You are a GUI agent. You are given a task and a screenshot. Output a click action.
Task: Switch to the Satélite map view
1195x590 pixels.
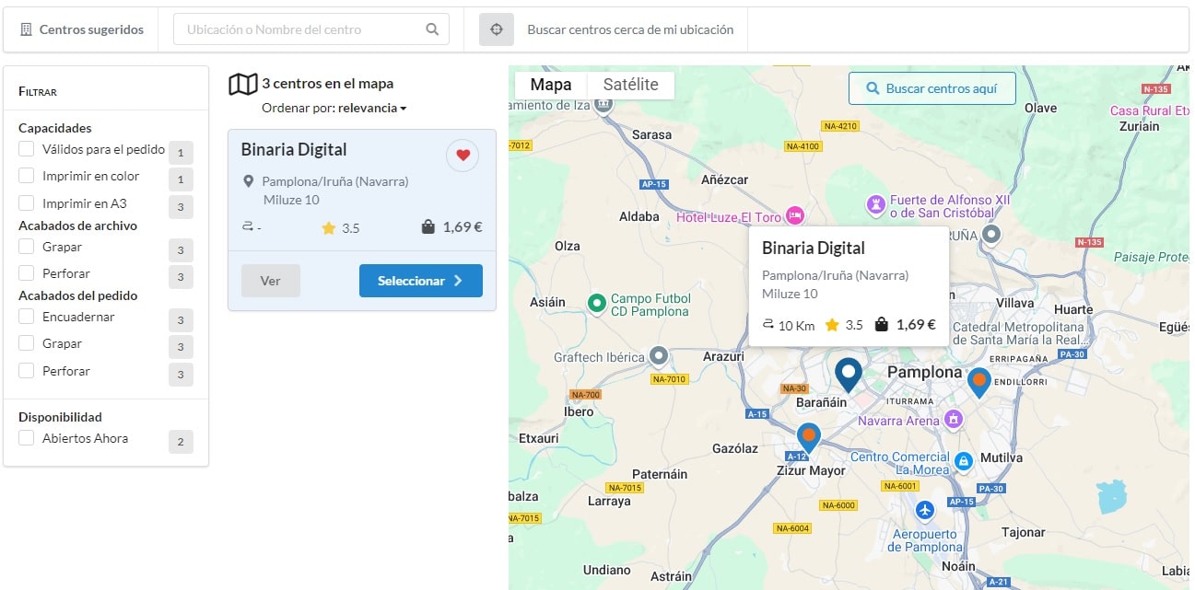[x=630, y=85]
